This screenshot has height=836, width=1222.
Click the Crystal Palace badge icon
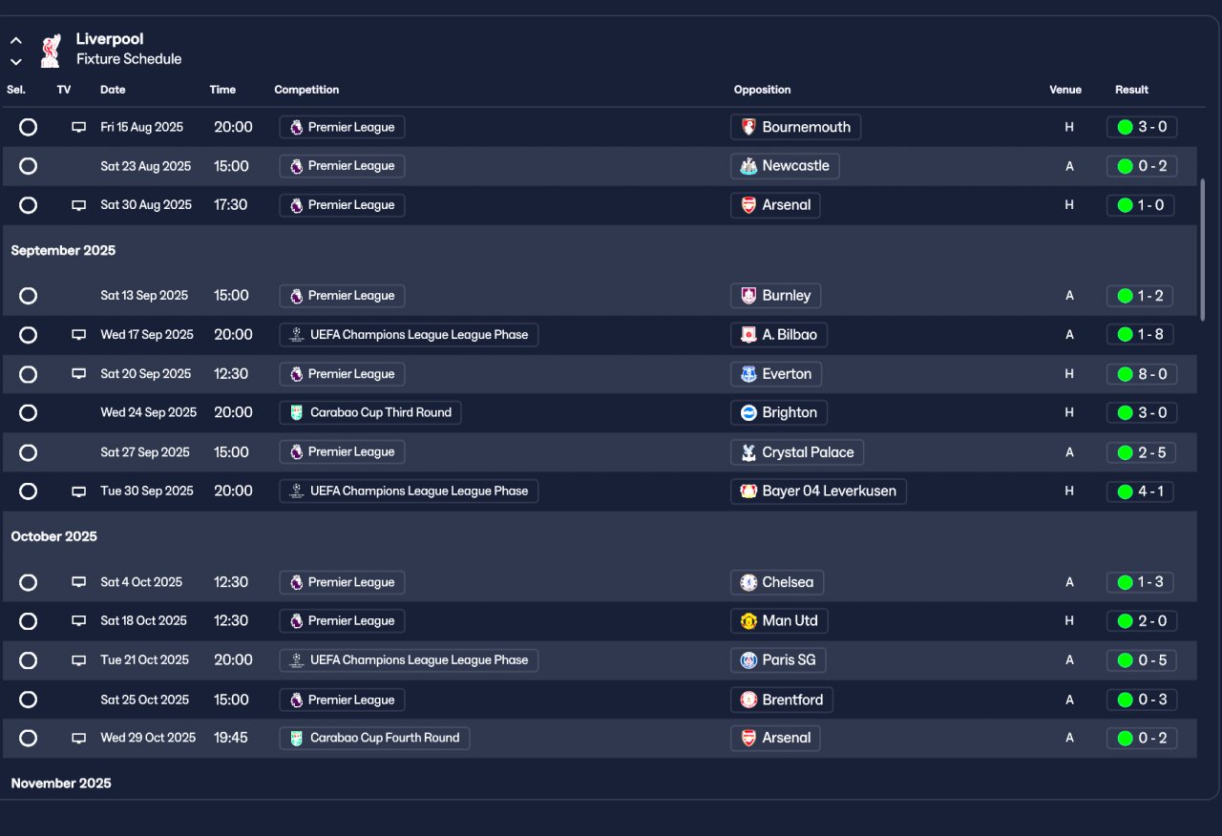[748, 452]
